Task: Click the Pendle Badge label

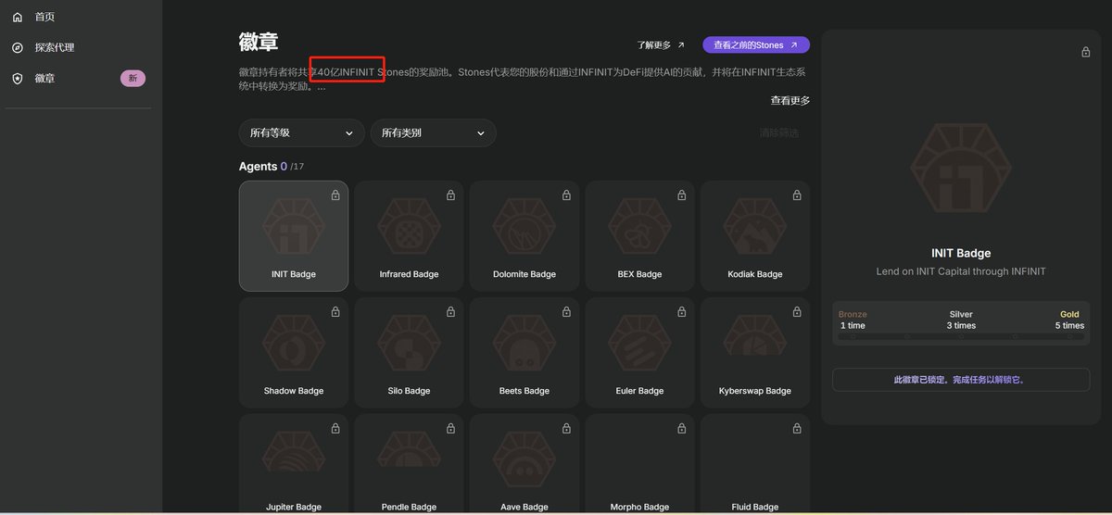Action: click(409, 508)
